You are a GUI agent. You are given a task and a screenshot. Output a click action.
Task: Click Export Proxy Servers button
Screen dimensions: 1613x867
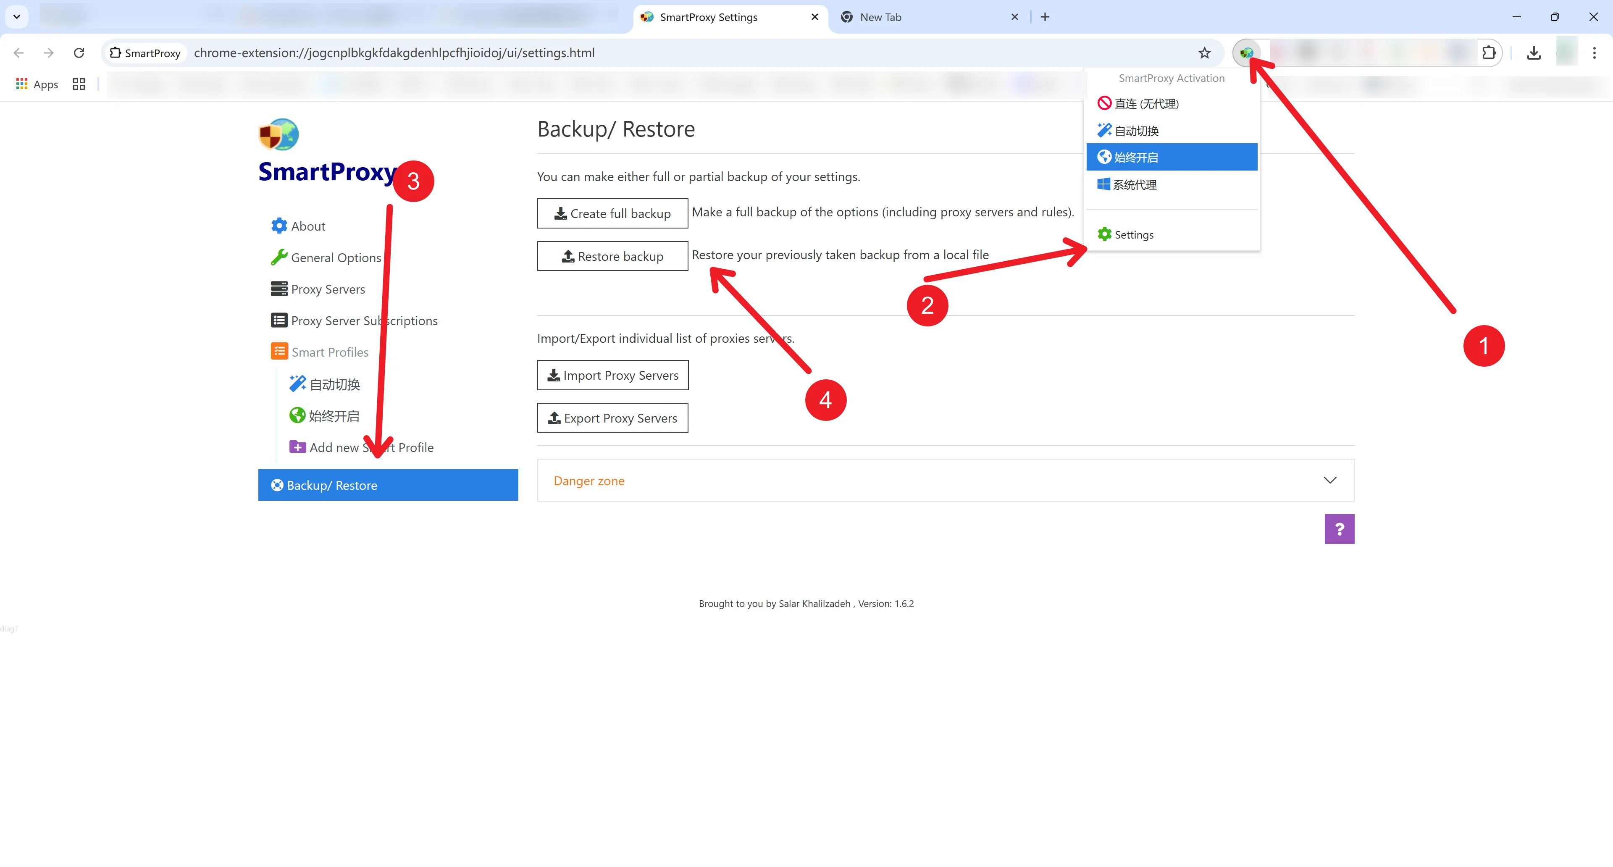coord(612,418)
